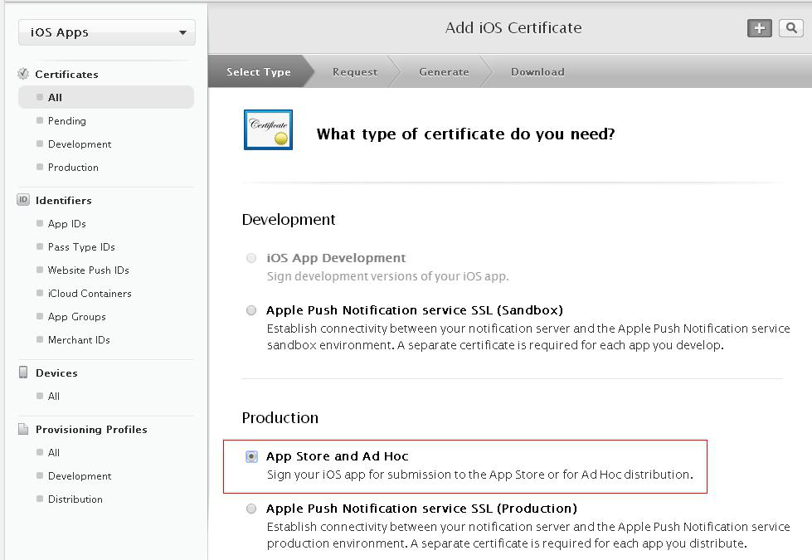Open Merchant IDs
The height and width of the screenshot is (560, 812).
79,340
